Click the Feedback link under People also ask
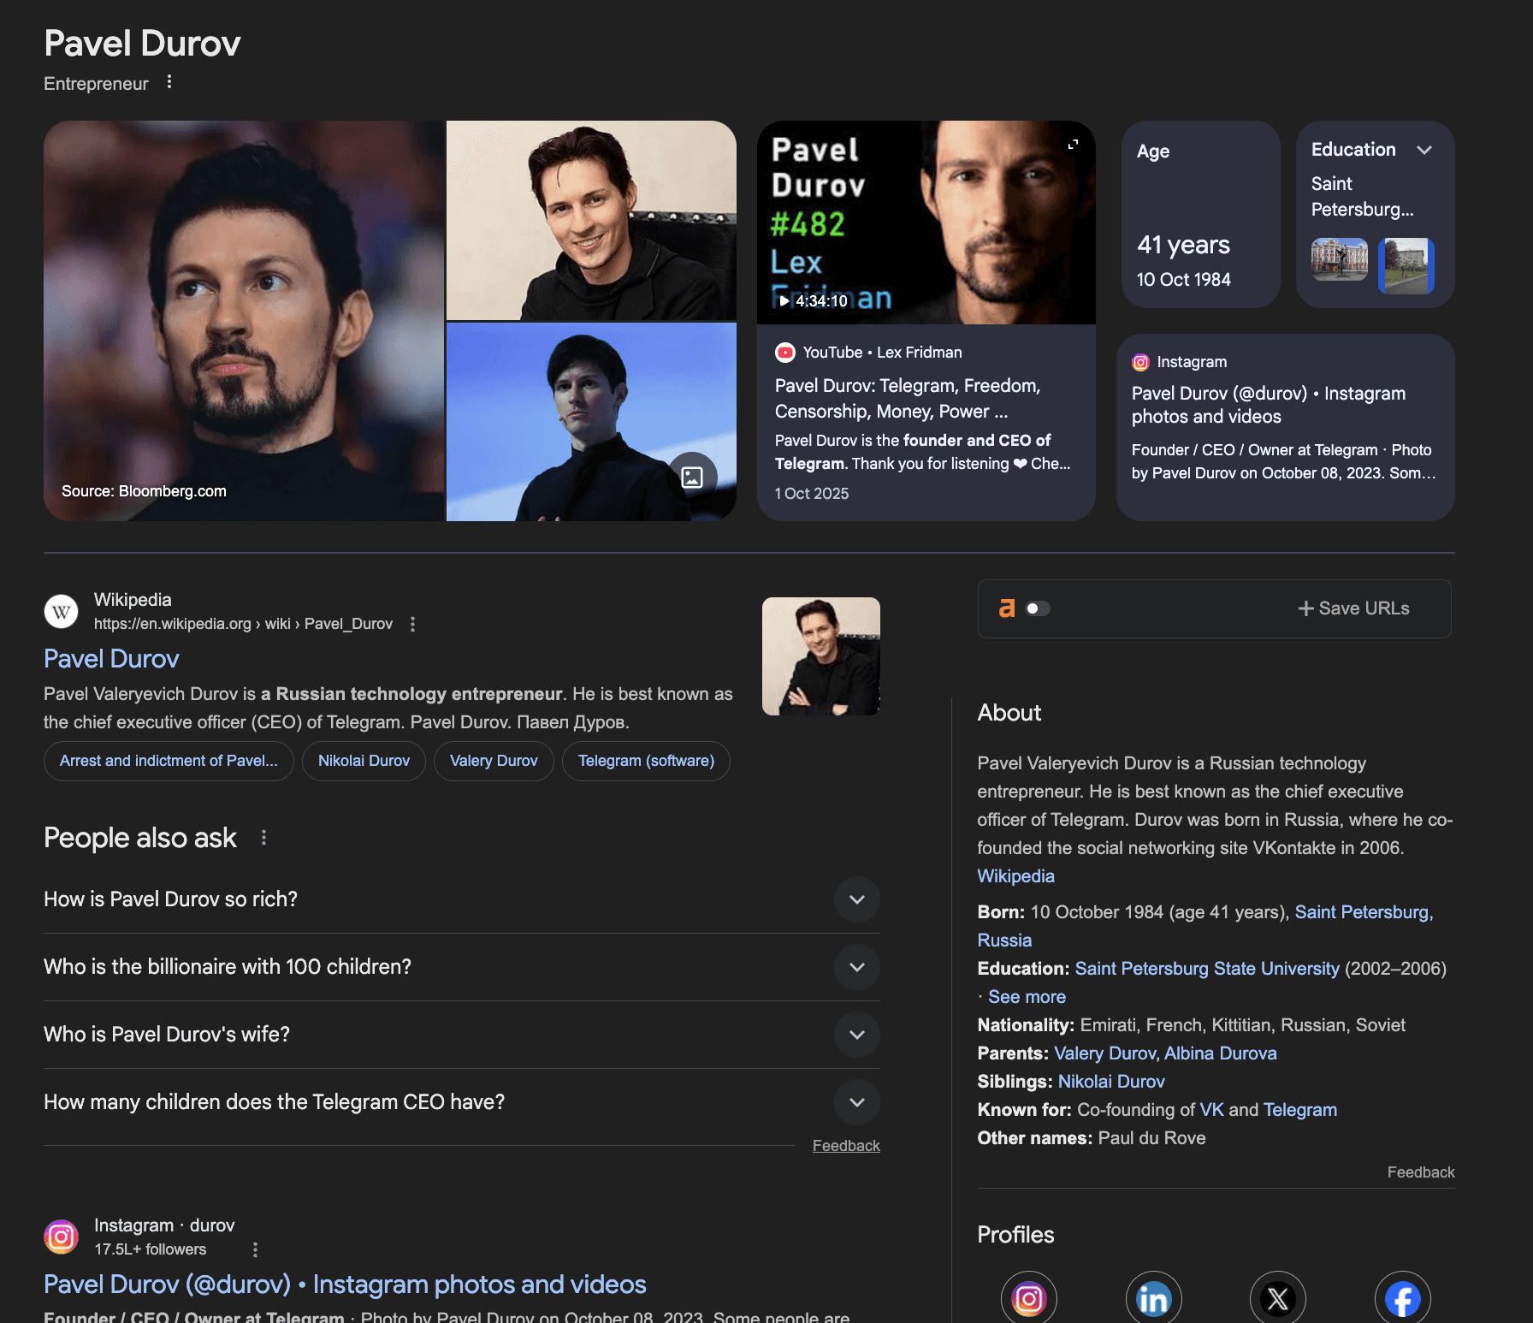1533x1323 pixels. 846,1146
